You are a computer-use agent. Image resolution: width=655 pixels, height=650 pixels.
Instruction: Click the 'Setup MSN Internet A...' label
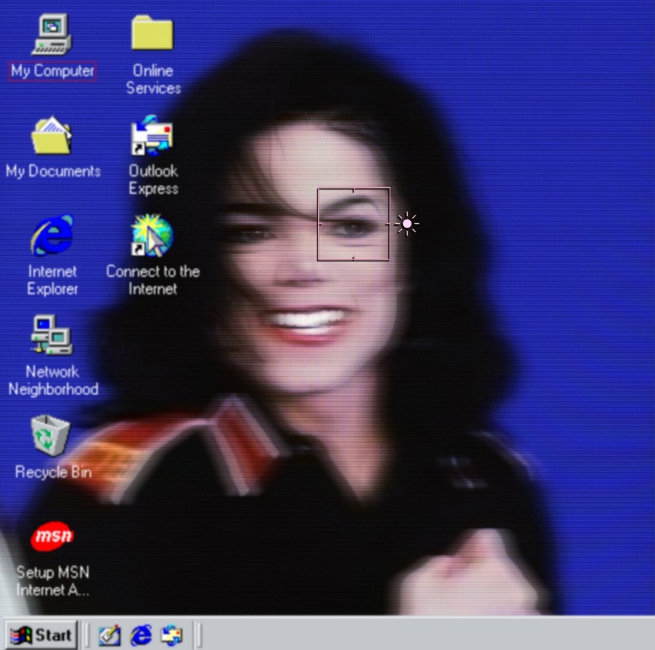[x=53, y=581]
